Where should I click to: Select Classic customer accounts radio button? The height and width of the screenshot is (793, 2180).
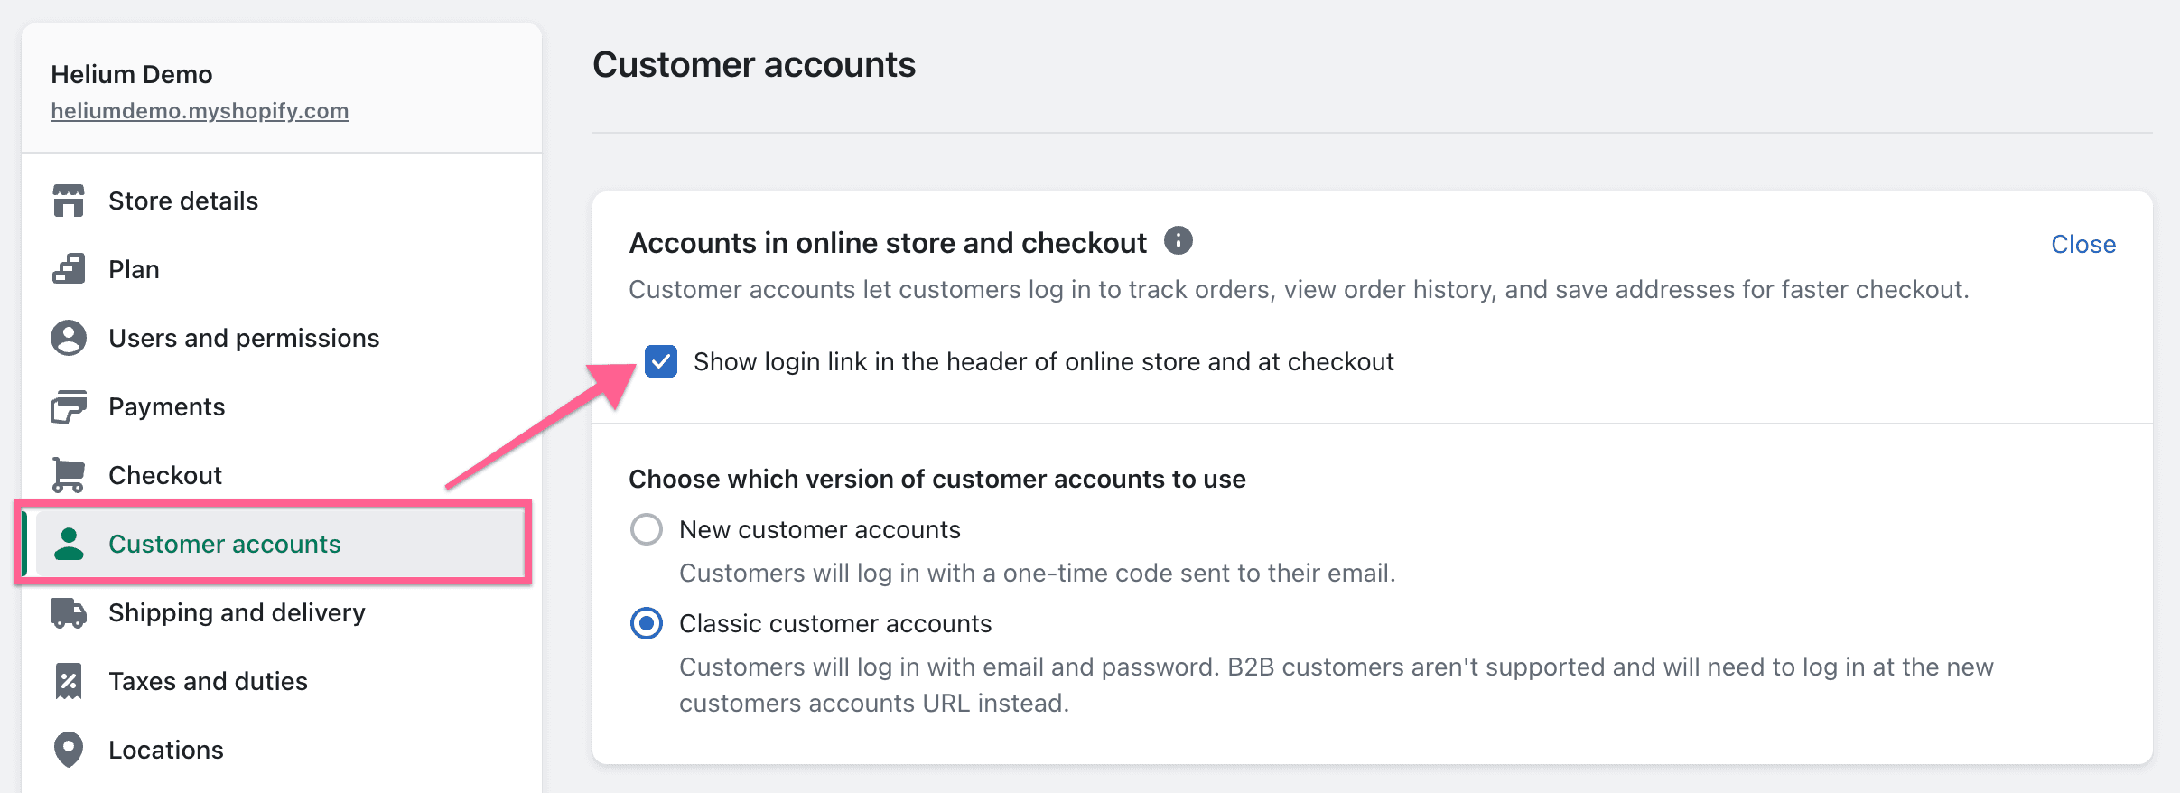pyautogui.click(x=647, y=623)
